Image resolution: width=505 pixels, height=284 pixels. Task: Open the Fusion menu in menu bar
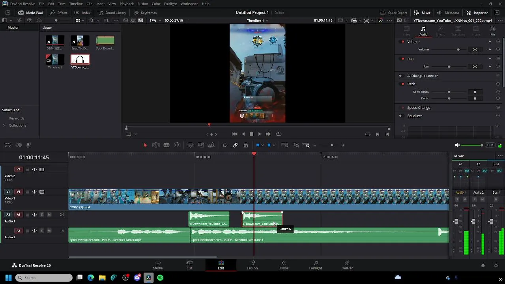(x=143, y=4)
